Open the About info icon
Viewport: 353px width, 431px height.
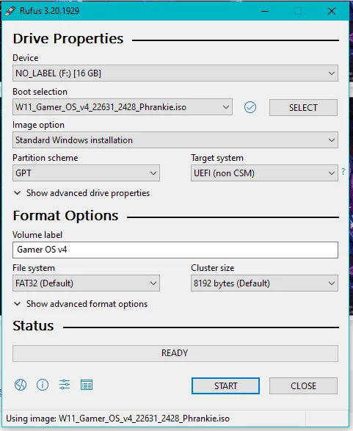point(43,385)
